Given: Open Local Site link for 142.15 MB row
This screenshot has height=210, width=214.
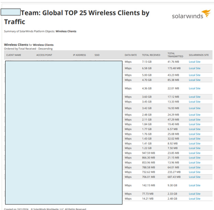Looking at the screenshot, I should 194,185.
